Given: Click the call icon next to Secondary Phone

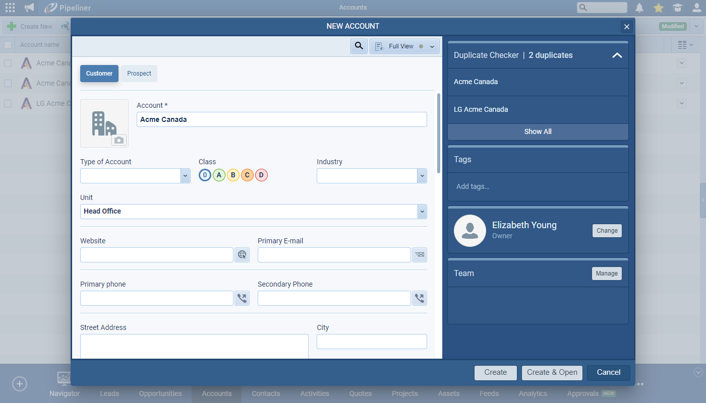Looking at the screenshot, I should tap(419, 298).
